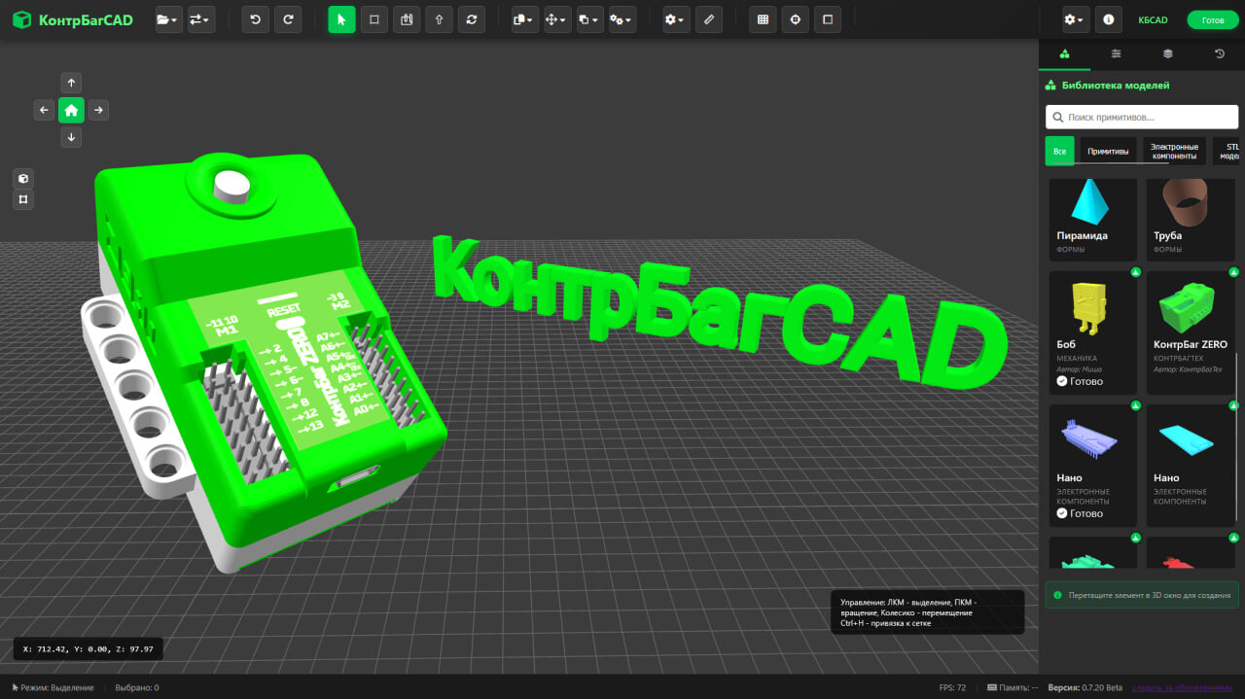Switch to the layers stack tab
1245x699 pixels.
pyautogui.click(x=1168, y=54)
